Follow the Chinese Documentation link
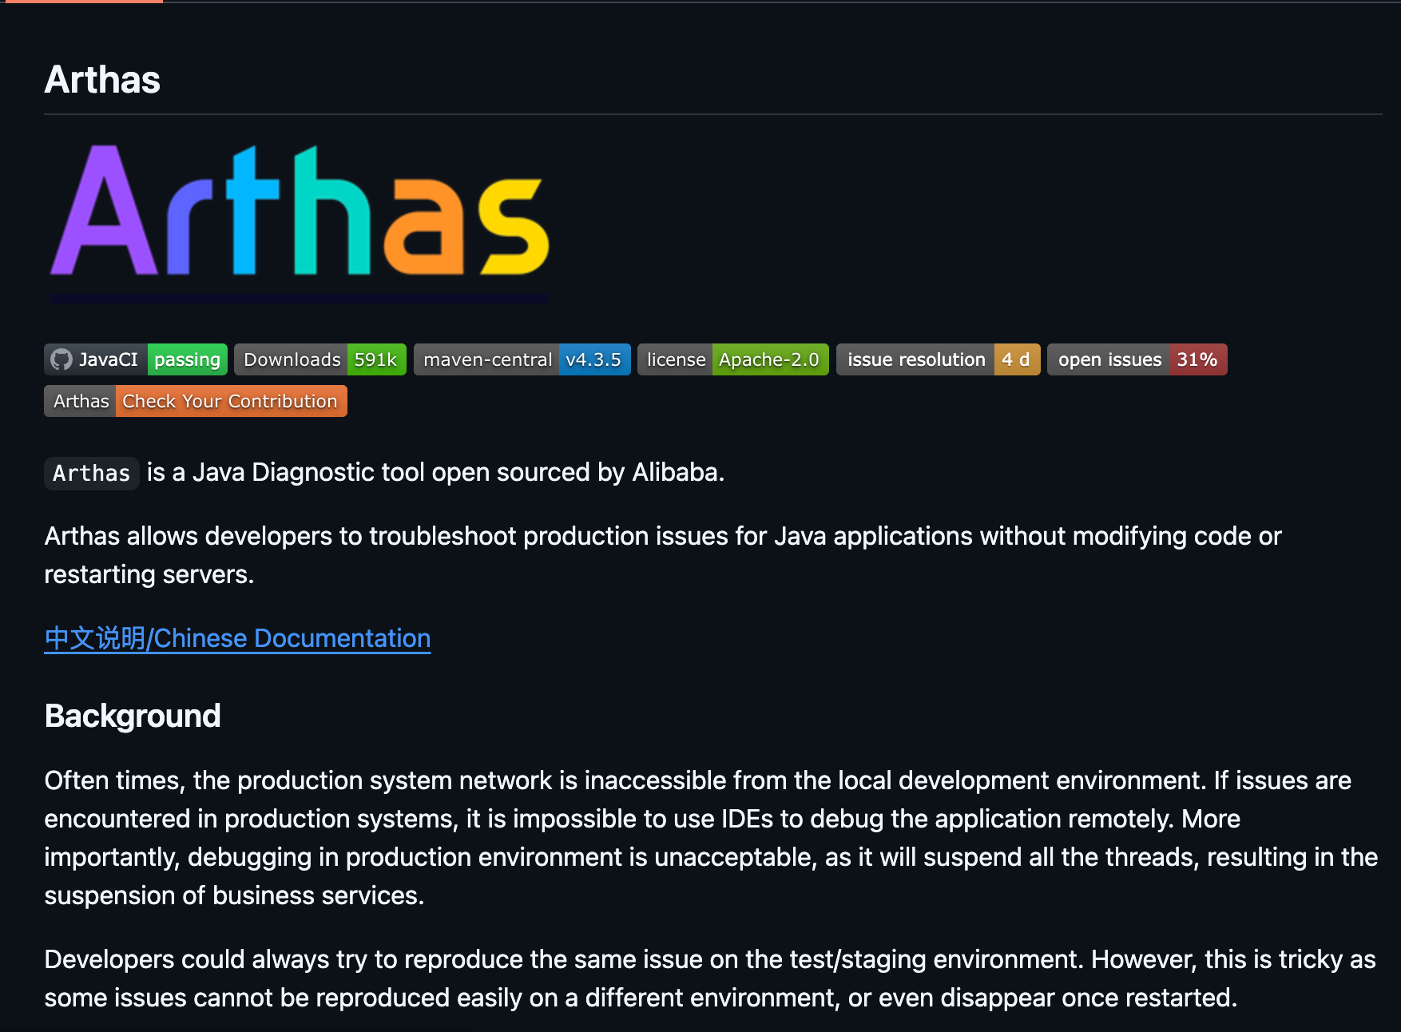This screenshot has width=1401, height=1032. pyautogui.click(x=237, y=638)
